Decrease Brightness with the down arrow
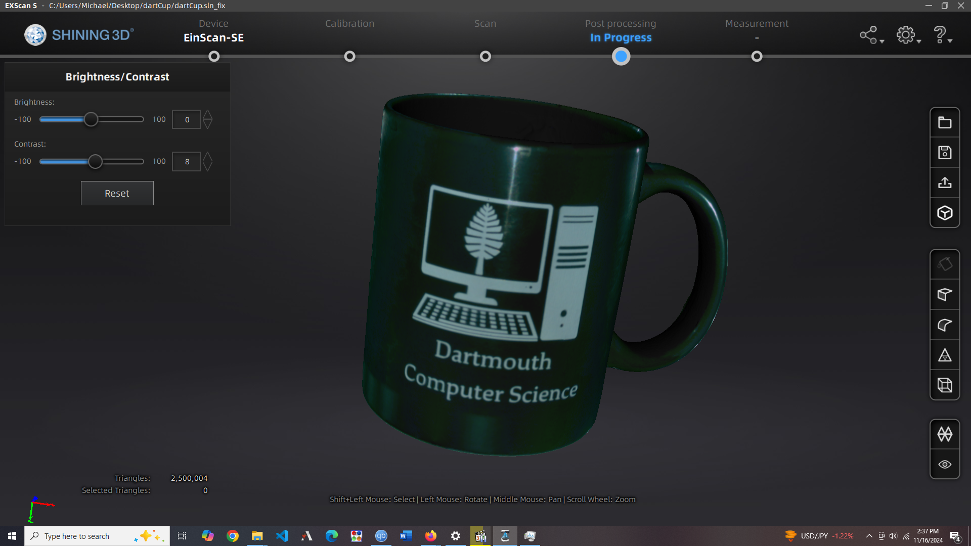 click(x=207, y=124)
